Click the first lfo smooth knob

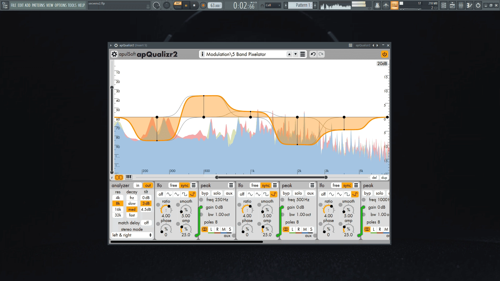186,209
